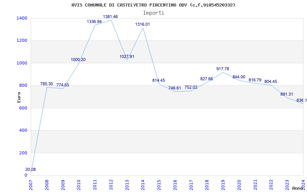
Task: Click the 1400 y-axis tick label
Action: point(22,18)
